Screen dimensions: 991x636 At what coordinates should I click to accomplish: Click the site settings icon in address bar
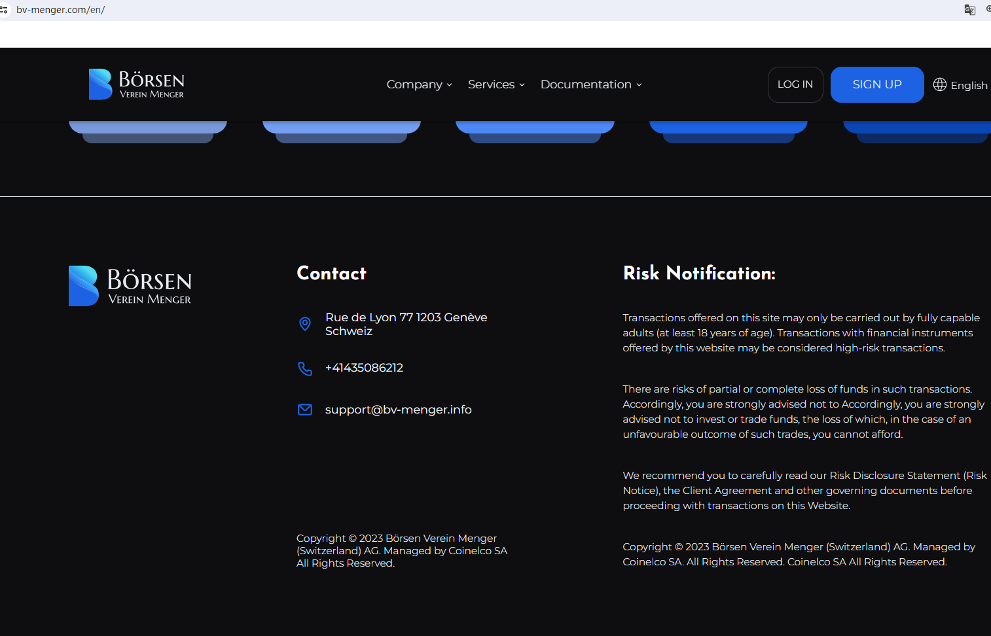coord(4,10)
